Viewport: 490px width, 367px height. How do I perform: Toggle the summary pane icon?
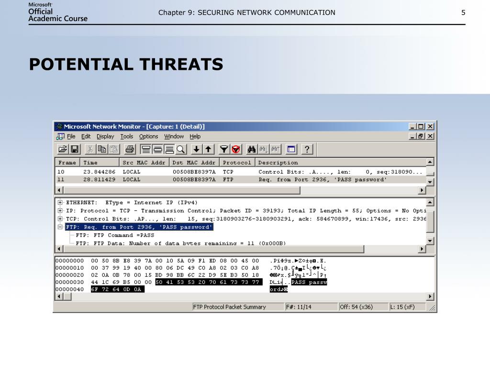click(x=145, y=150)
